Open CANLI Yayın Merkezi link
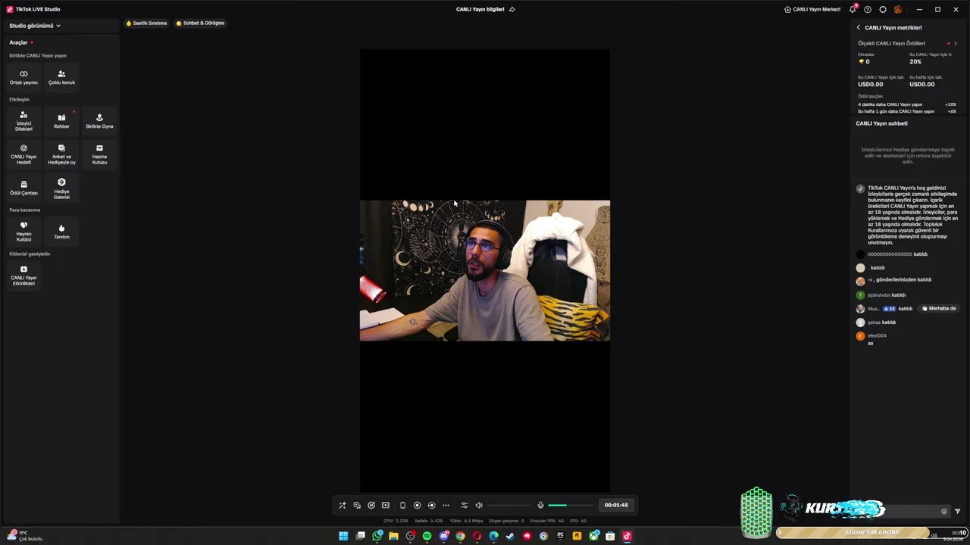This screenshot has height=545, width=970. coord(812,9)
